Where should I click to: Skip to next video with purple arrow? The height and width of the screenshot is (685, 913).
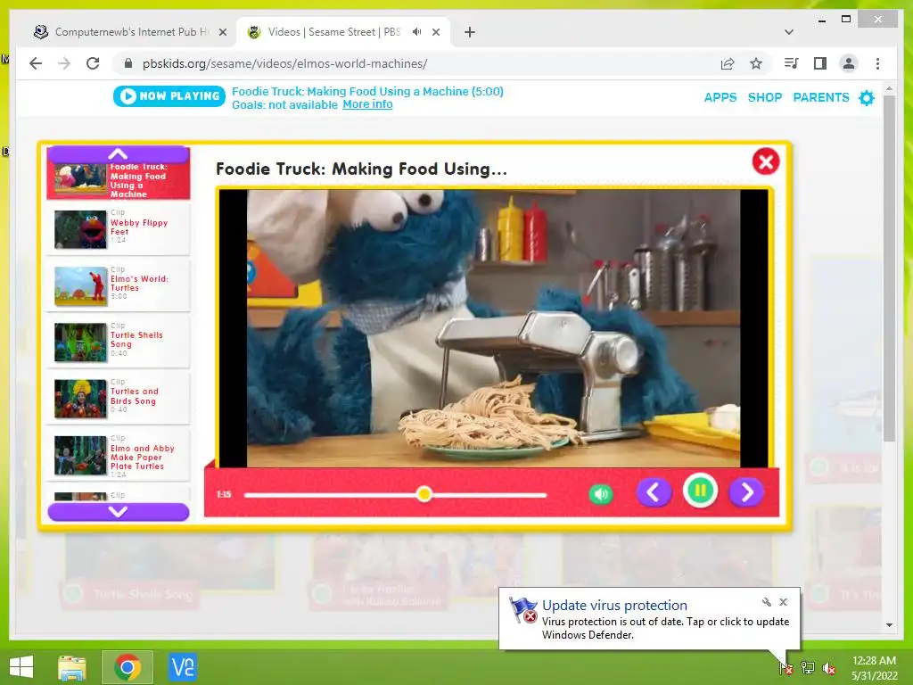[746, 492]
